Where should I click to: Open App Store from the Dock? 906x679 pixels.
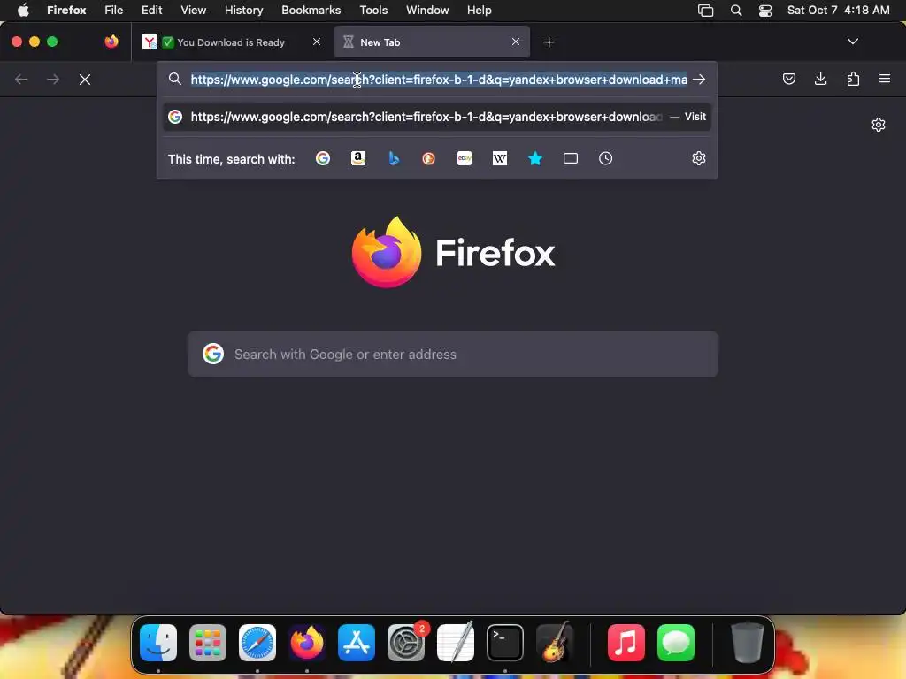pos(357,642)
